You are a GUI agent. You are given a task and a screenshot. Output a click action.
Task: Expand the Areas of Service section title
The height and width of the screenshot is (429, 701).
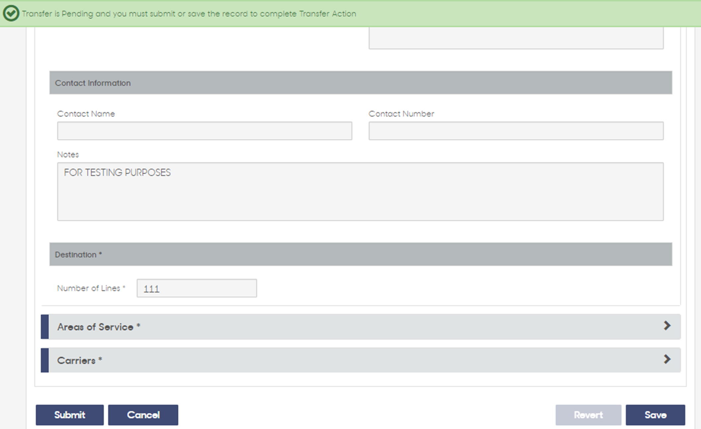click(99, 327)
